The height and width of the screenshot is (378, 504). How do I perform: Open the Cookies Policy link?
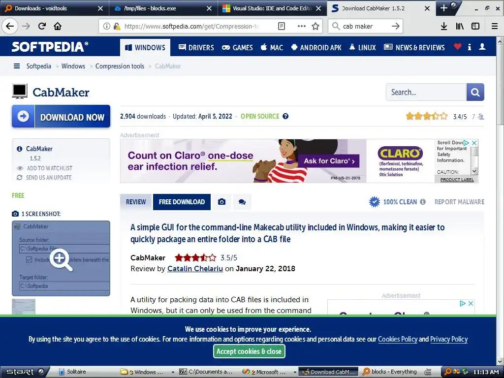coord(398,339)
